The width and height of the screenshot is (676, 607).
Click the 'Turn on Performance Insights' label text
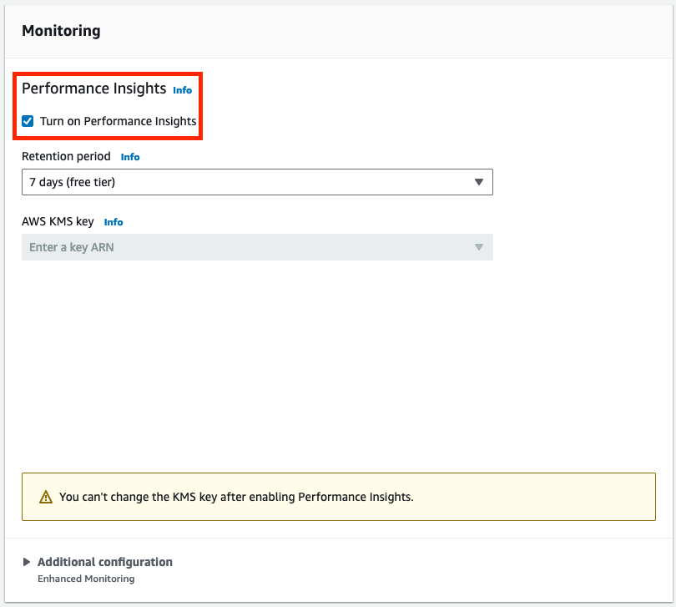pyautogui.click(x=118, y=121)
